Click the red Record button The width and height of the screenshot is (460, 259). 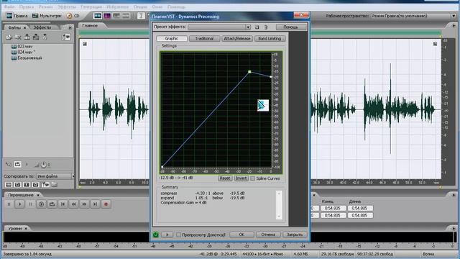[x=106, y=204]
